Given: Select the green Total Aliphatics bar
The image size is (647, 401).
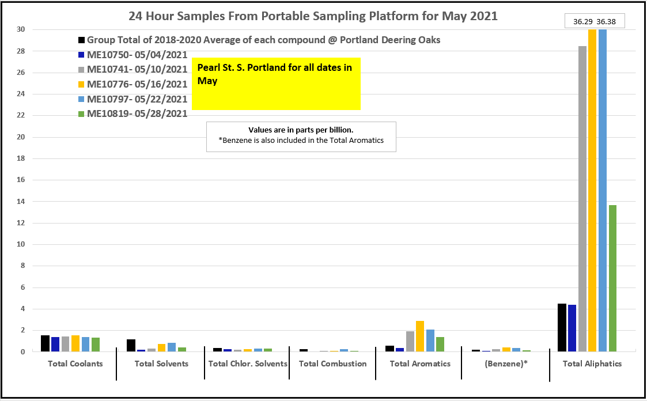Looking at the screenshot, I should pyautogui.click(x=612, y=278).
